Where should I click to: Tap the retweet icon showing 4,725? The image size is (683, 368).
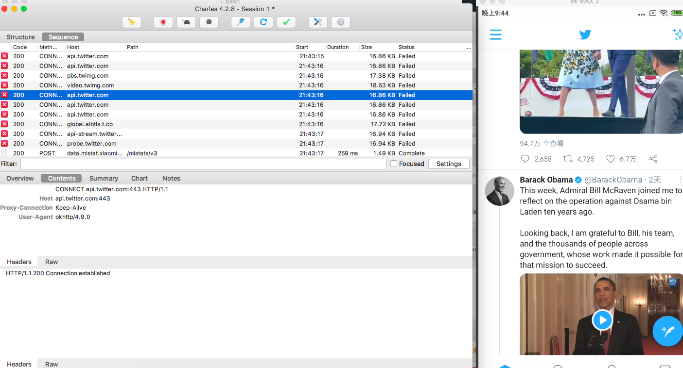(567, 159)
